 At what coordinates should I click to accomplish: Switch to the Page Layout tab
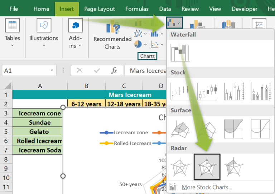pos(100,9)
